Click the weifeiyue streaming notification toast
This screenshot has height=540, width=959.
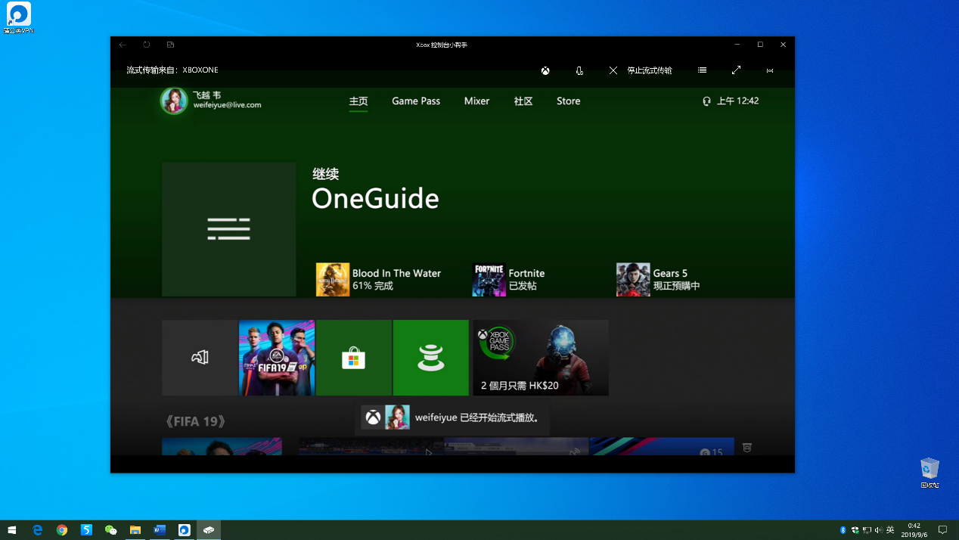tap(452, 417)
